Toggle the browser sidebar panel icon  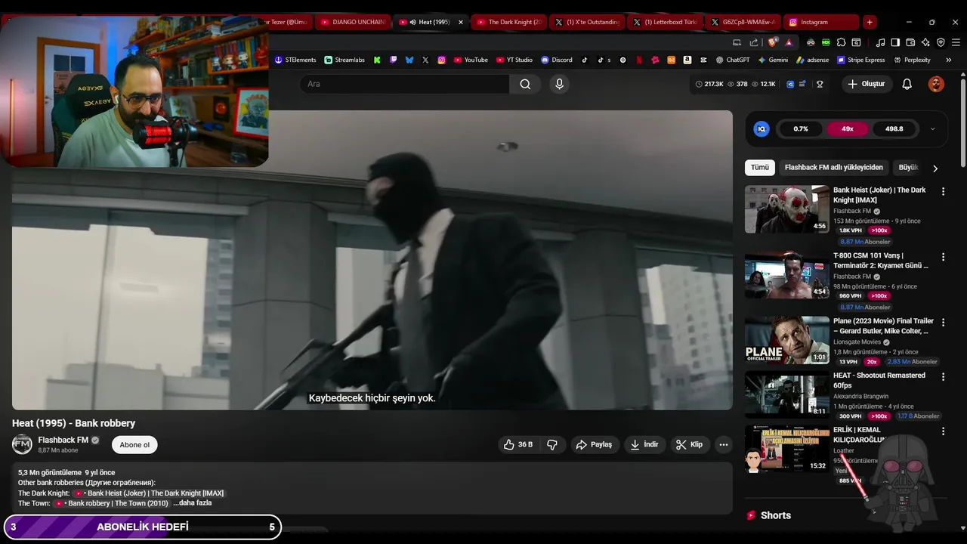[895, 42]
